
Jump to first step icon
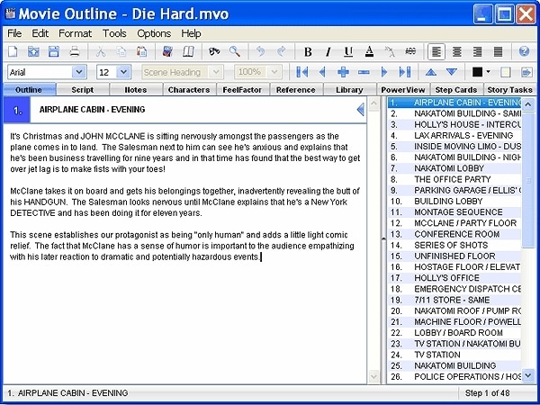click(x=302, y=72)
